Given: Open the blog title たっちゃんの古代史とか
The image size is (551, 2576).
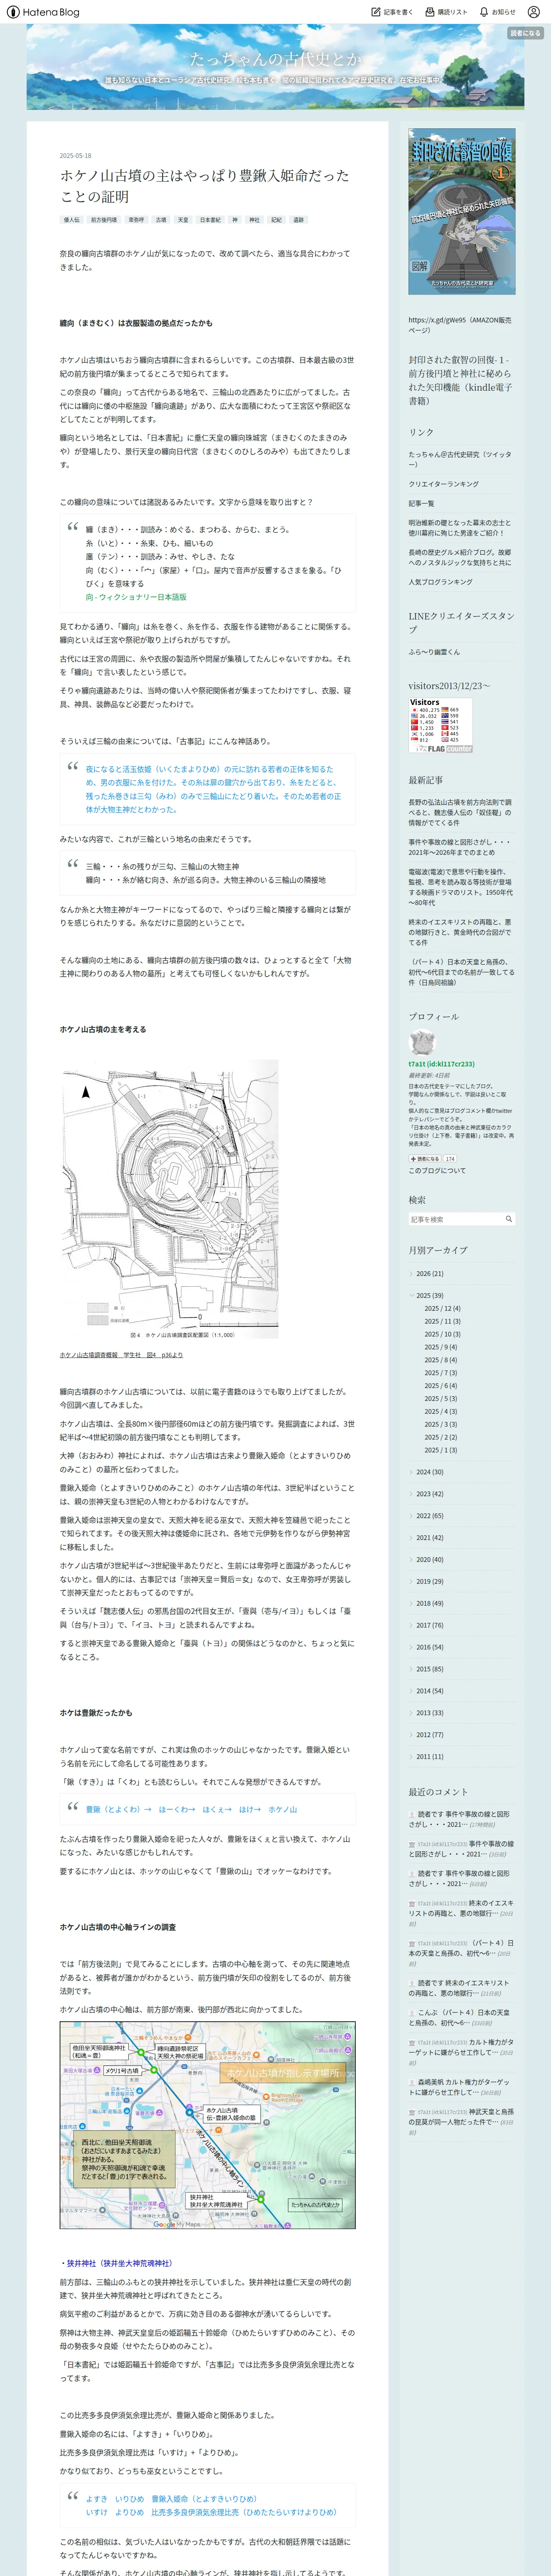Looking at the screenshot, I should [275, 59].
